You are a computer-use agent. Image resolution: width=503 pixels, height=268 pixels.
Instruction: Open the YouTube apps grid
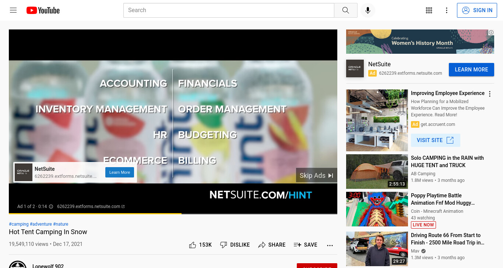pyautogui.click(x=429, y=10)
